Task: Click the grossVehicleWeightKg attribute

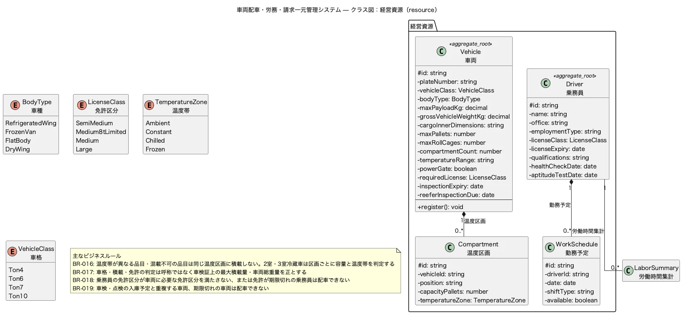Action: point(464,117)
